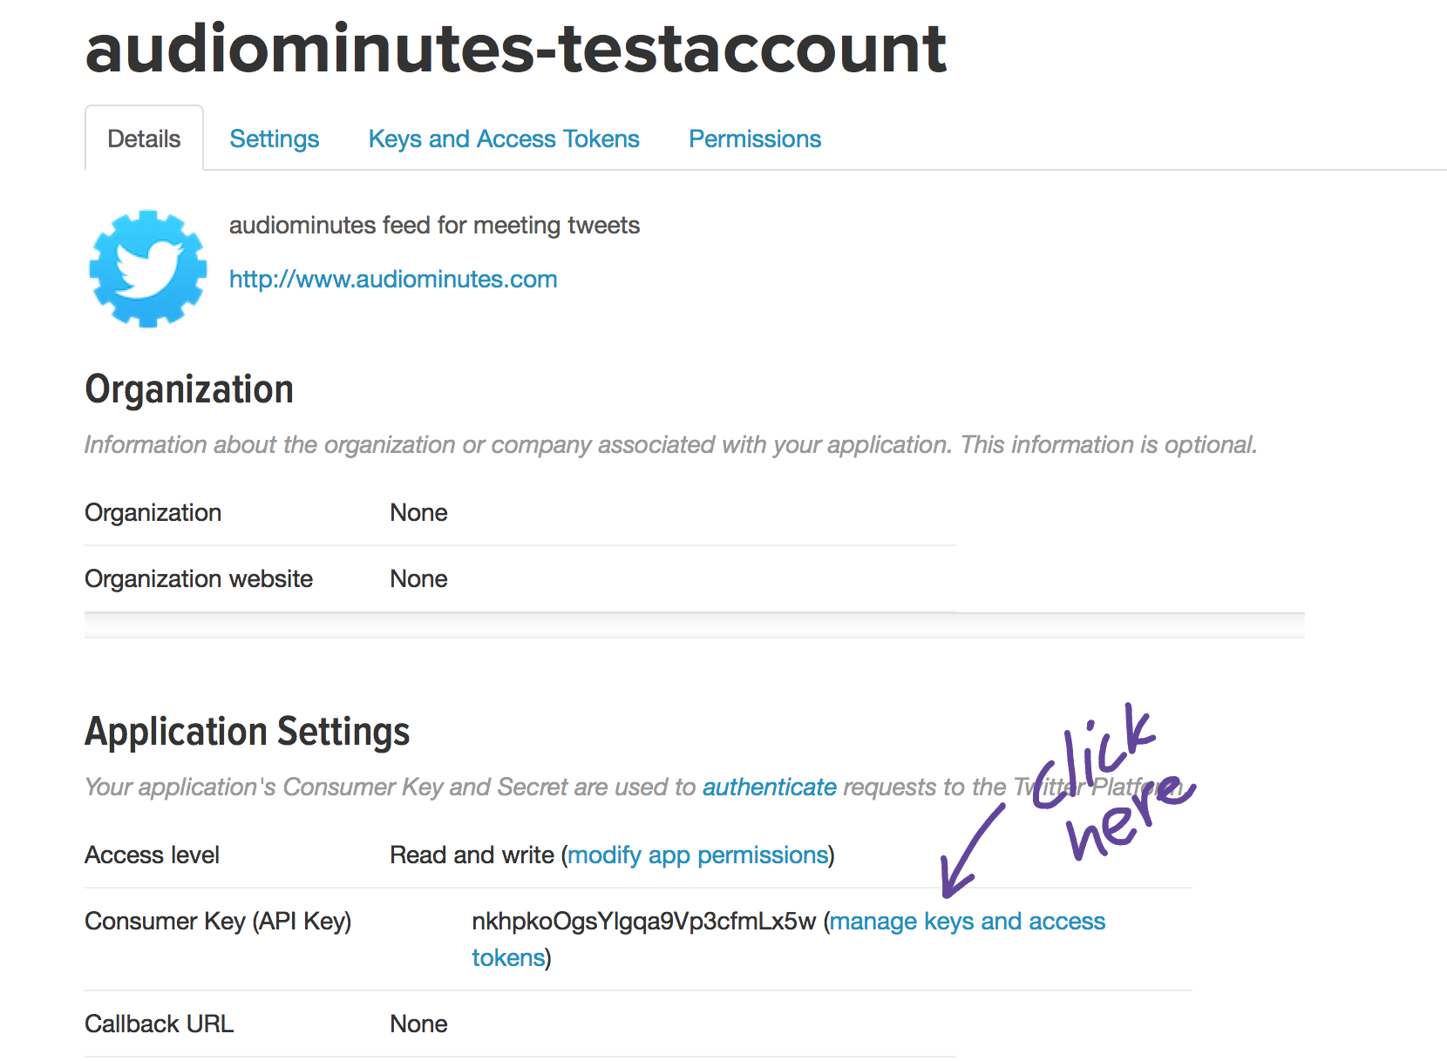Click the Application Settings heading
Viewport: 1447px width, 1061px height.
point(248,732)
